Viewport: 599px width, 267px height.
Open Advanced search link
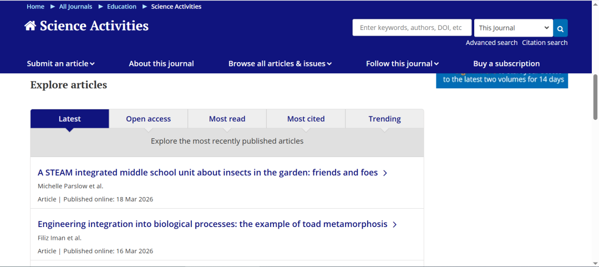491,43
